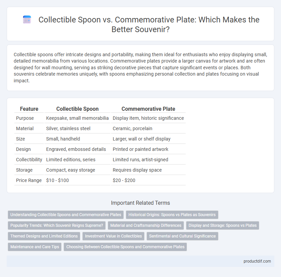Screen dimensions: 281x277
Task: Click the $20 - $200 price cell
Action: pyautogui.click(x=124, y=180)
